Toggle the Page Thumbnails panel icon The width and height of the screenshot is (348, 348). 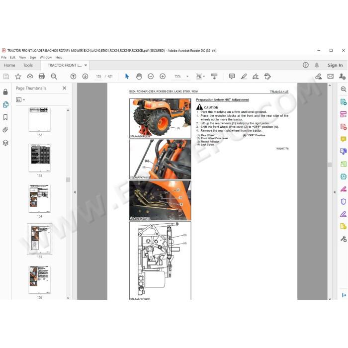pyautogui.click(x=5, y=104)
